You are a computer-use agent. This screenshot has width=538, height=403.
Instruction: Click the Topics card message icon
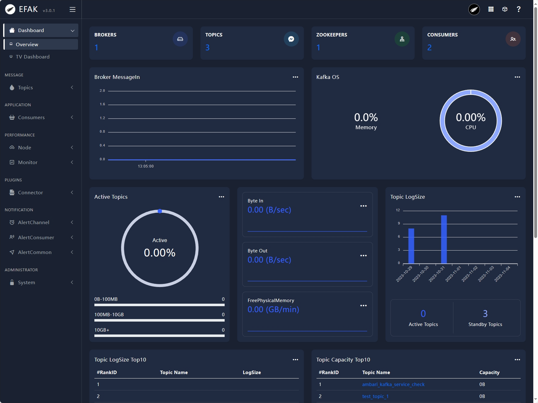(291, 39)
